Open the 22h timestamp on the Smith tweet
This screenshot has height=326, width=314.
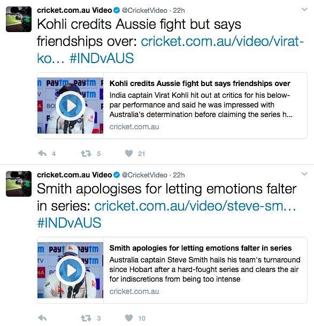179,175
